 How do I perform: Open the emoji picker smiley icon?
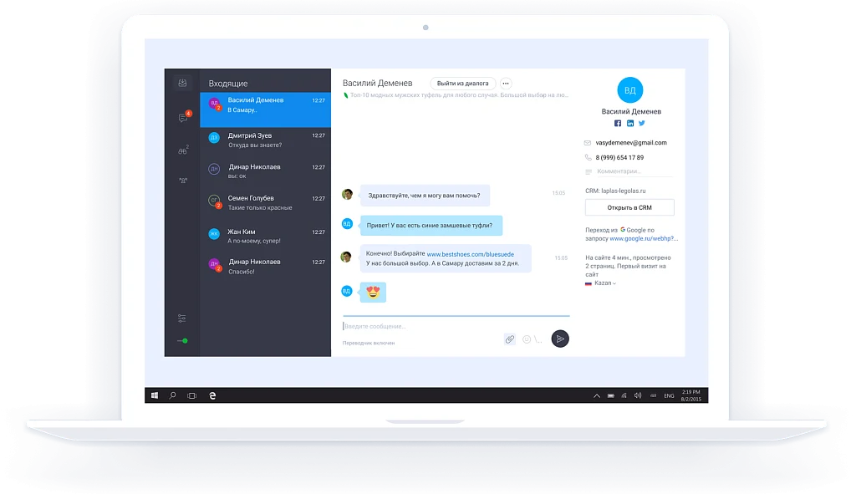point(527,339)
